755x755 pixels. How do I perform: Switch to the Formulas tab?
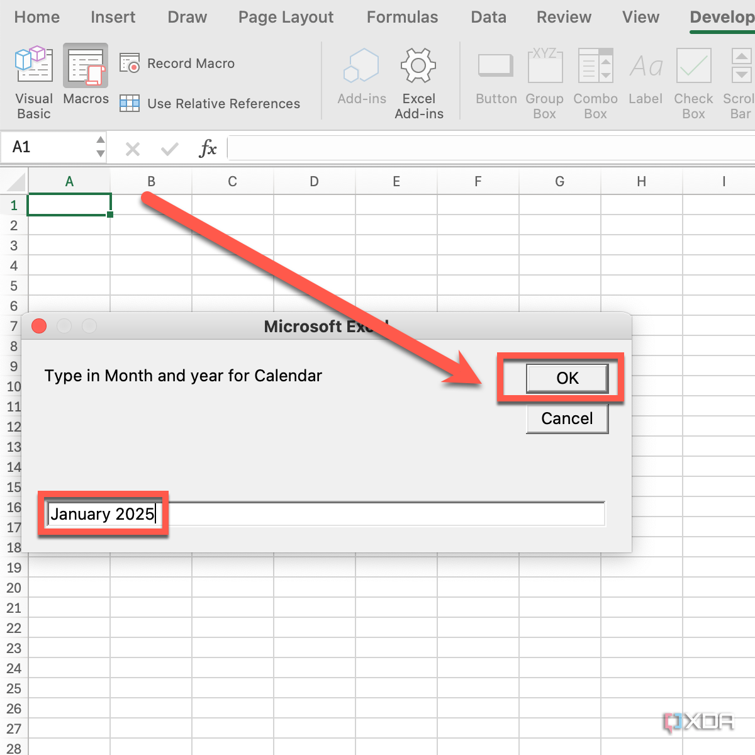[x=401, y=17]
